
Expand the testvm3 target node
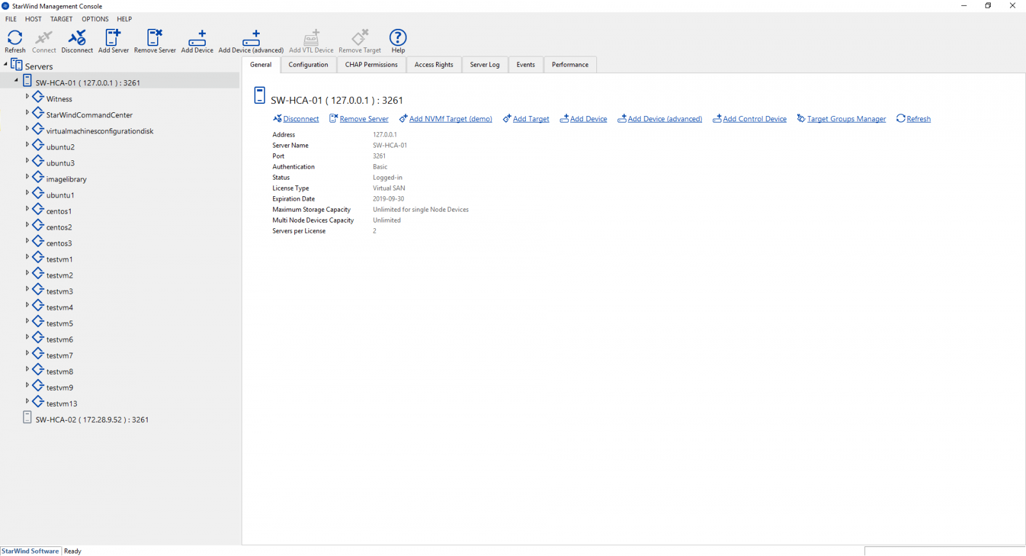tap(27, 289)
